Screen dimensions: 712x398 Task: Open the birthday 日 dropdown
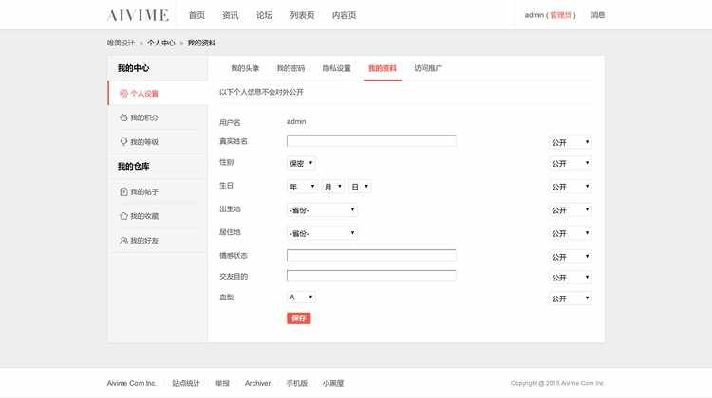point(360,187)
